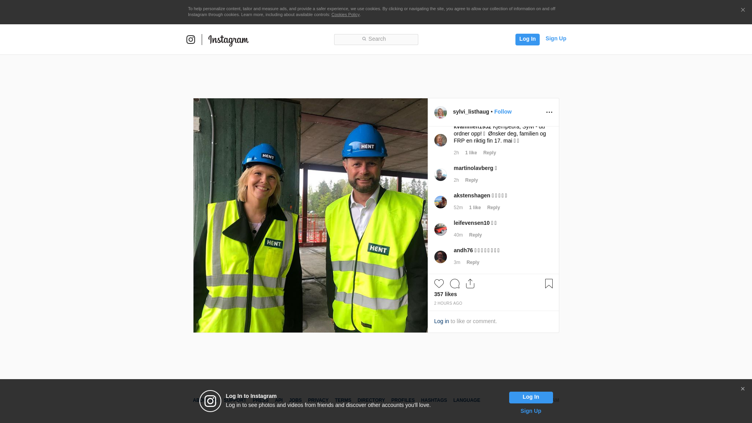Click andh76's avatar picture
752x423 pixels.
[441, 257]
